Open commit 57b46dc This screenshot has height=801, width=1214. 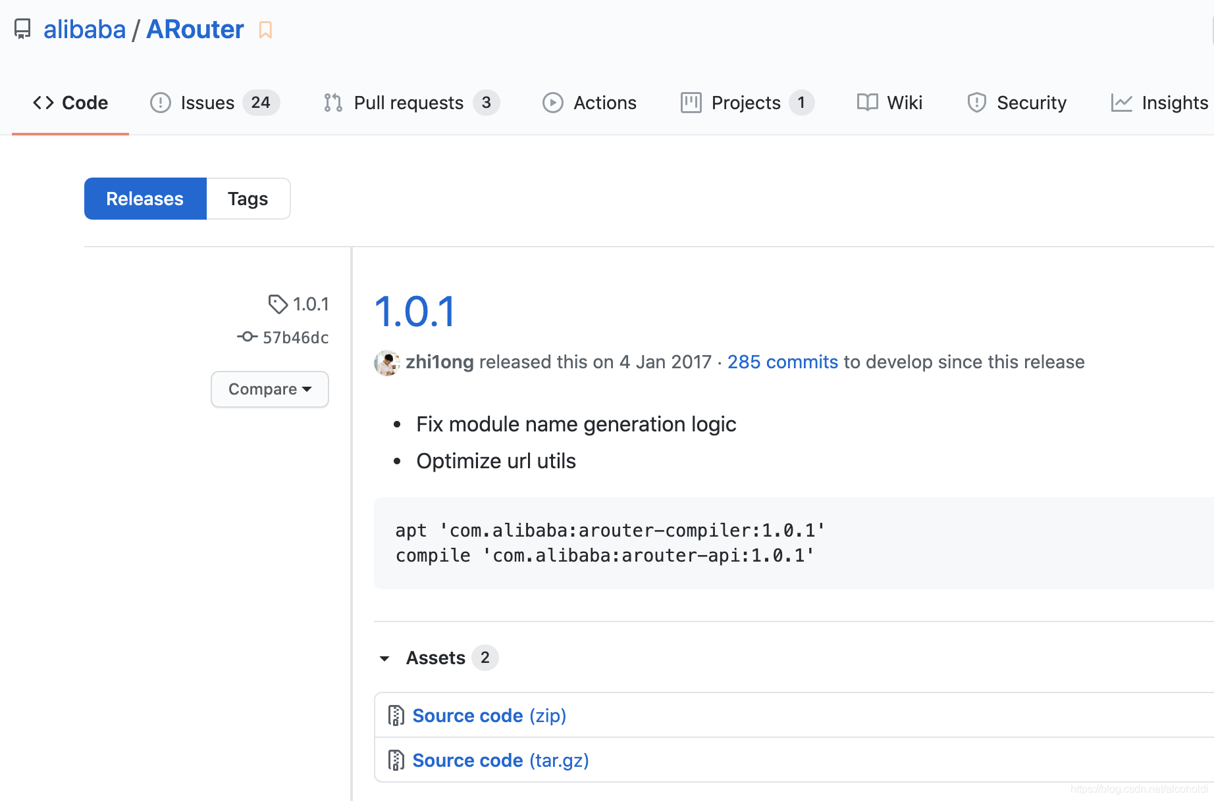point(283,337)
